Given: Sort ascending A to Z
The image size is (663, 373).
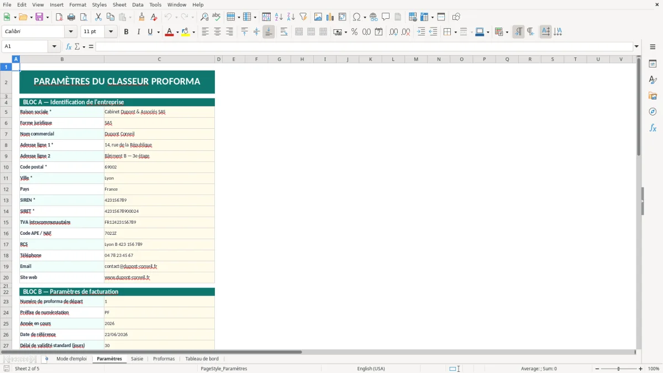Looking at the screenshot, I should point(279,17).
